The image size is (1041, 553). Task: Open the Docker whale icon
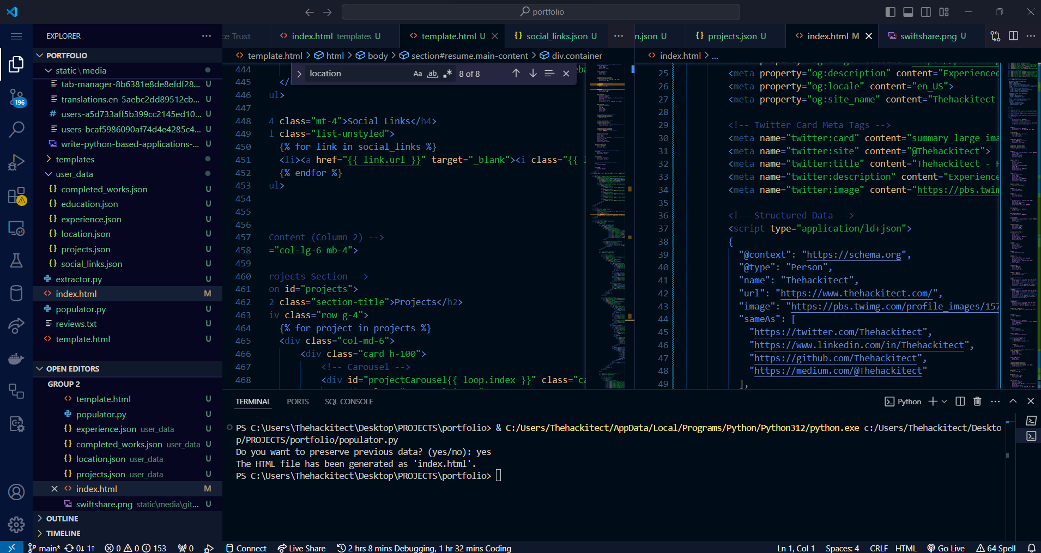[x=16, y=358]
